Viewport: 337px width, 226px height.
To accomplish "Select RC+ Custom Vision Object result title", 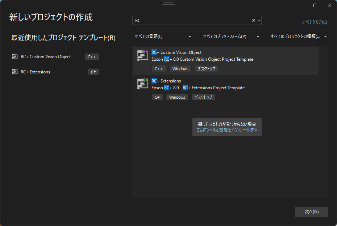I will click(176, 52).
